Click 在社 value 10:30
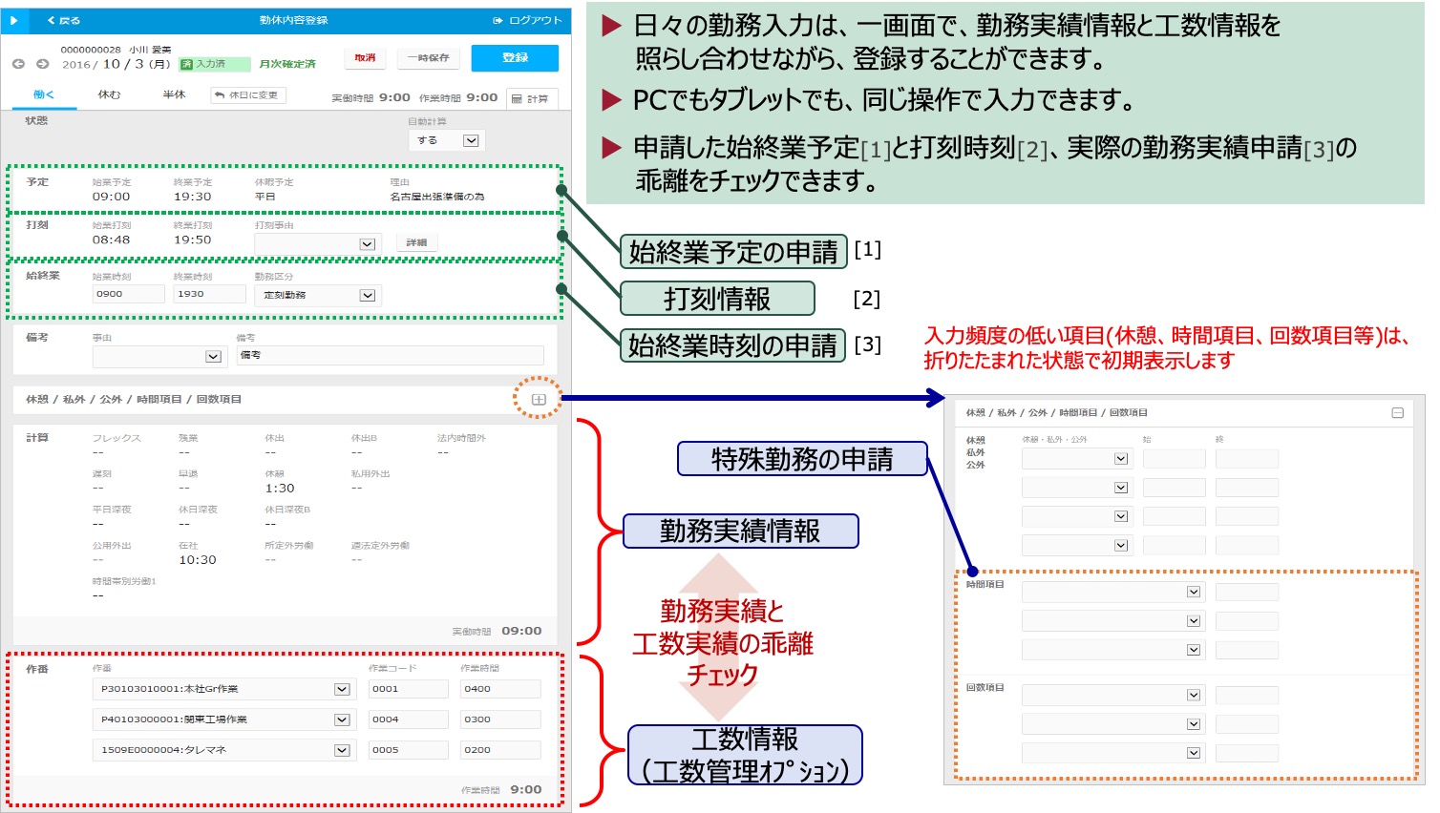 point(198,560)
